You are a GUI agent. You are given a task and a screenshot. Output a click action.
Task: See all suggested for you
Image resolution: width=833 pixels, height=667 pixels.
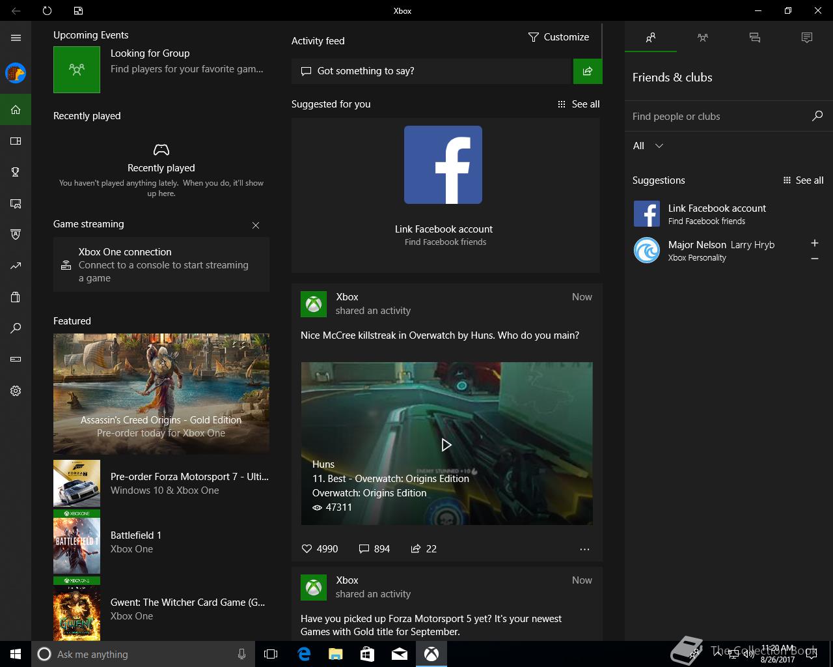pos(579,104)
